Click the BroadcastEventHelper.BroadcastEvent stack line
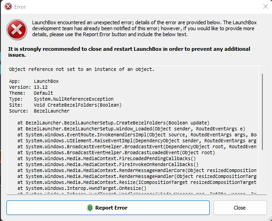 click(x=137, y=146)
